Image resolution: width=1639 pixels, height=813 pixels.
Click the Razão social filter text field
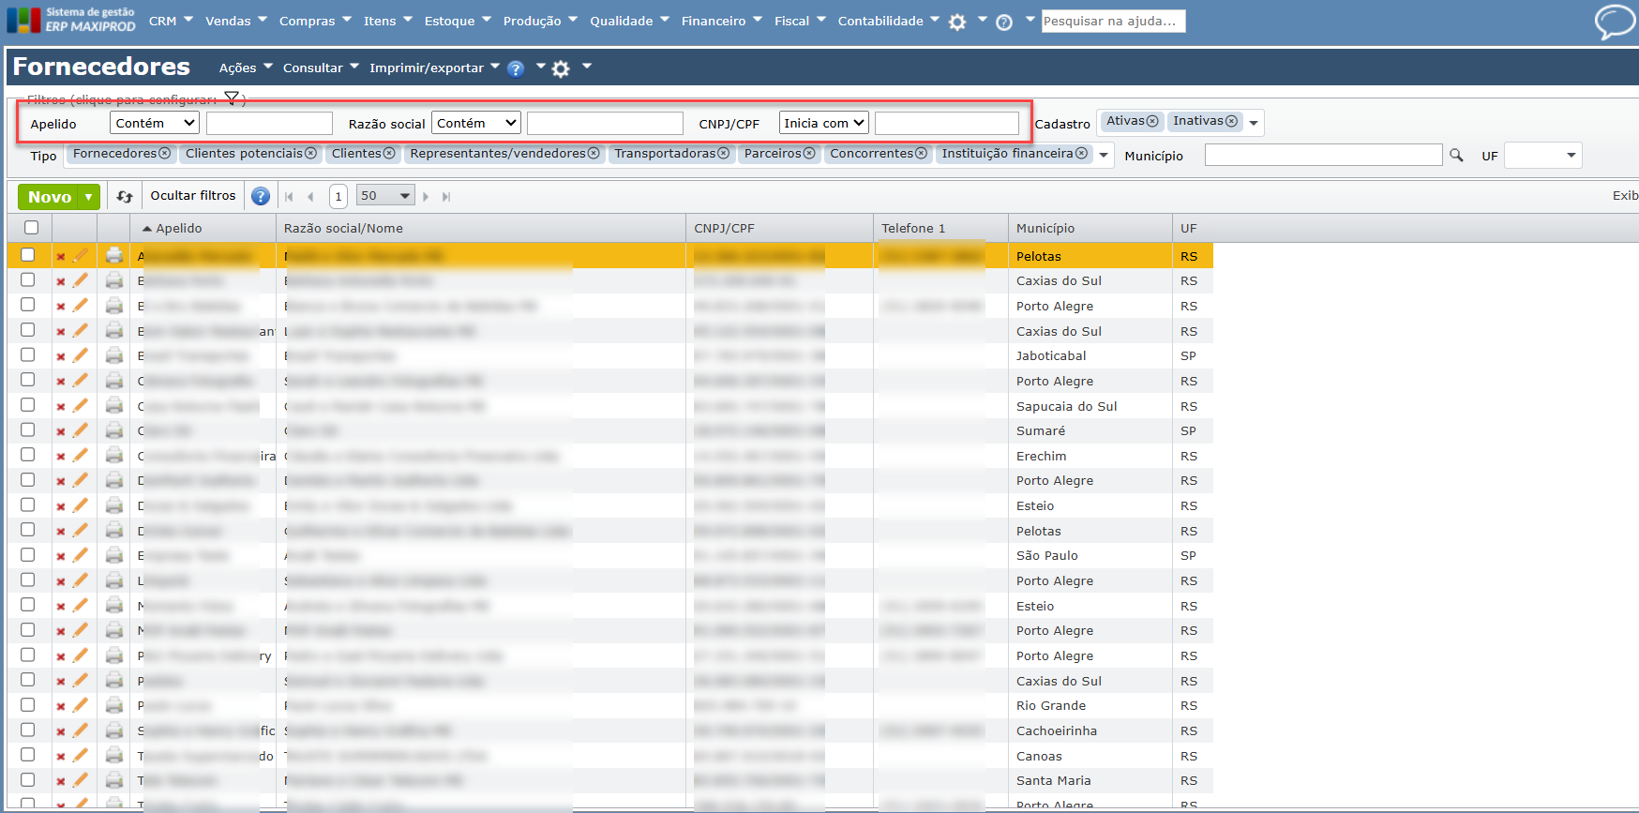605,124
